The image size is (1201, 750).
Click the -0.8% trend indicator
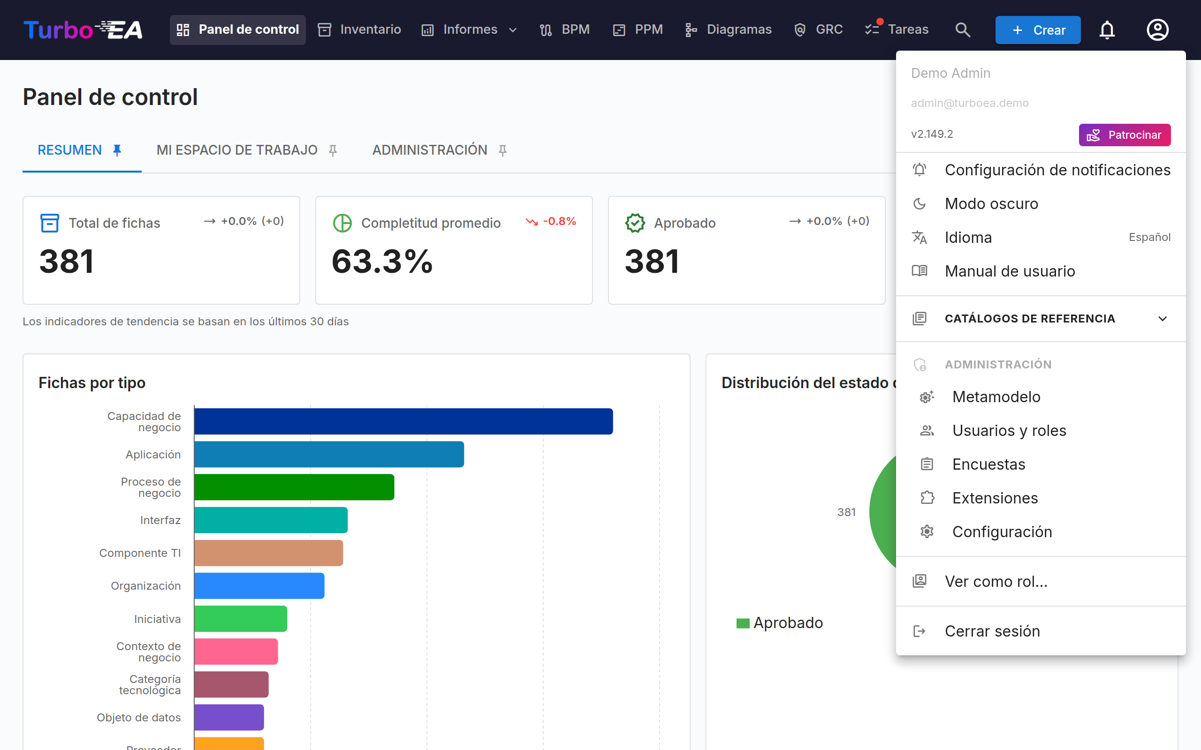[x=551, y=221]
